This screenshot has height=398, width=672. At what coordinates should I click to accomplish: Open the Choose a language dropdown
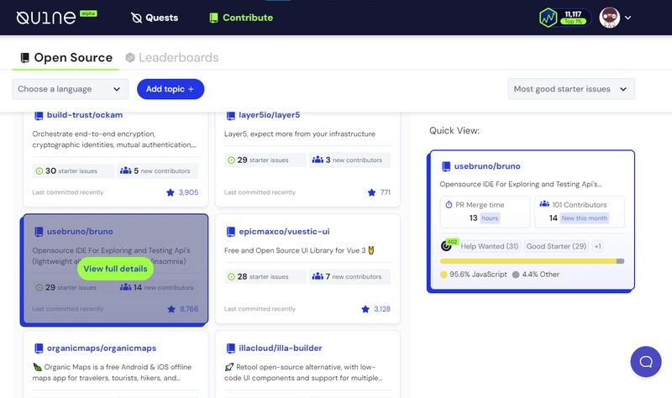71,89
